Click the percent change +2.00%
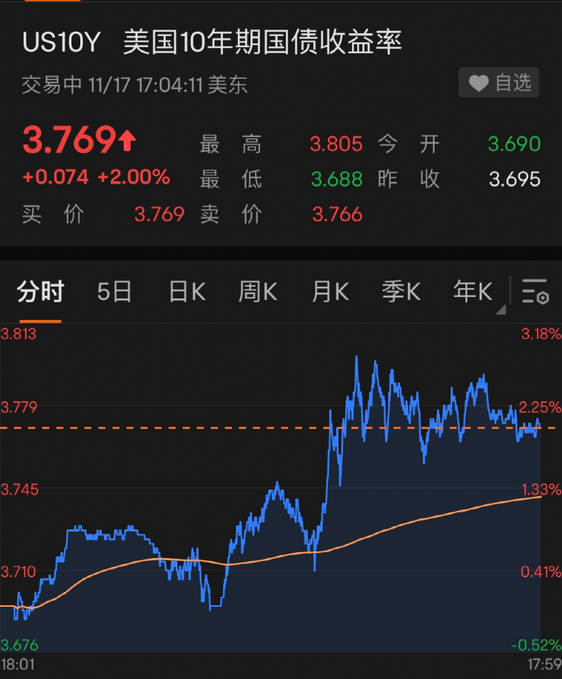 click(133, 177)
